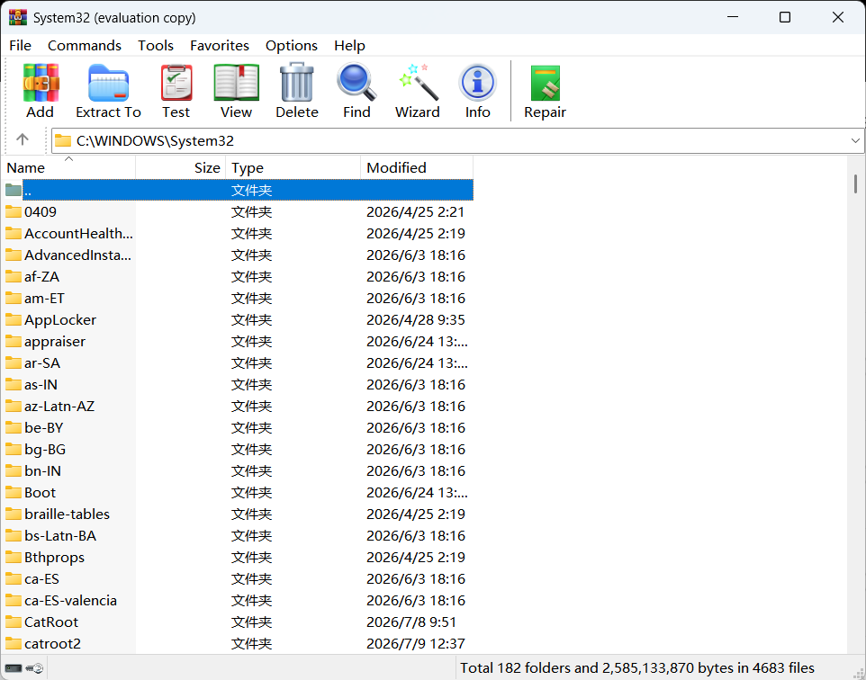Click the CatRoot folder icon
Viewport: 866px width, 680px height.
tap(14, 622)
